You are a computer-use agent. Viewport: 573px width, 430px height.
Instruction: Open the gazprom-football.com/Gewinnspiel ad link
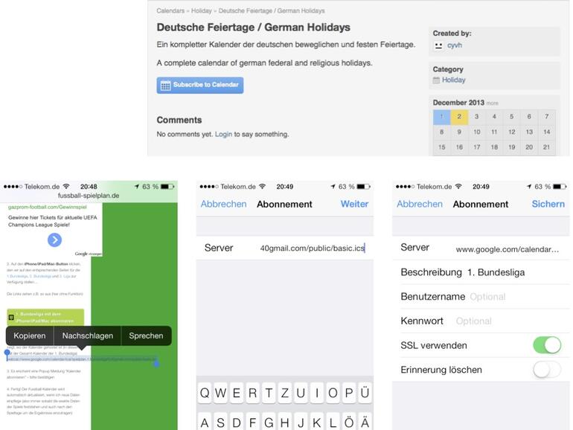pos(48,207)
